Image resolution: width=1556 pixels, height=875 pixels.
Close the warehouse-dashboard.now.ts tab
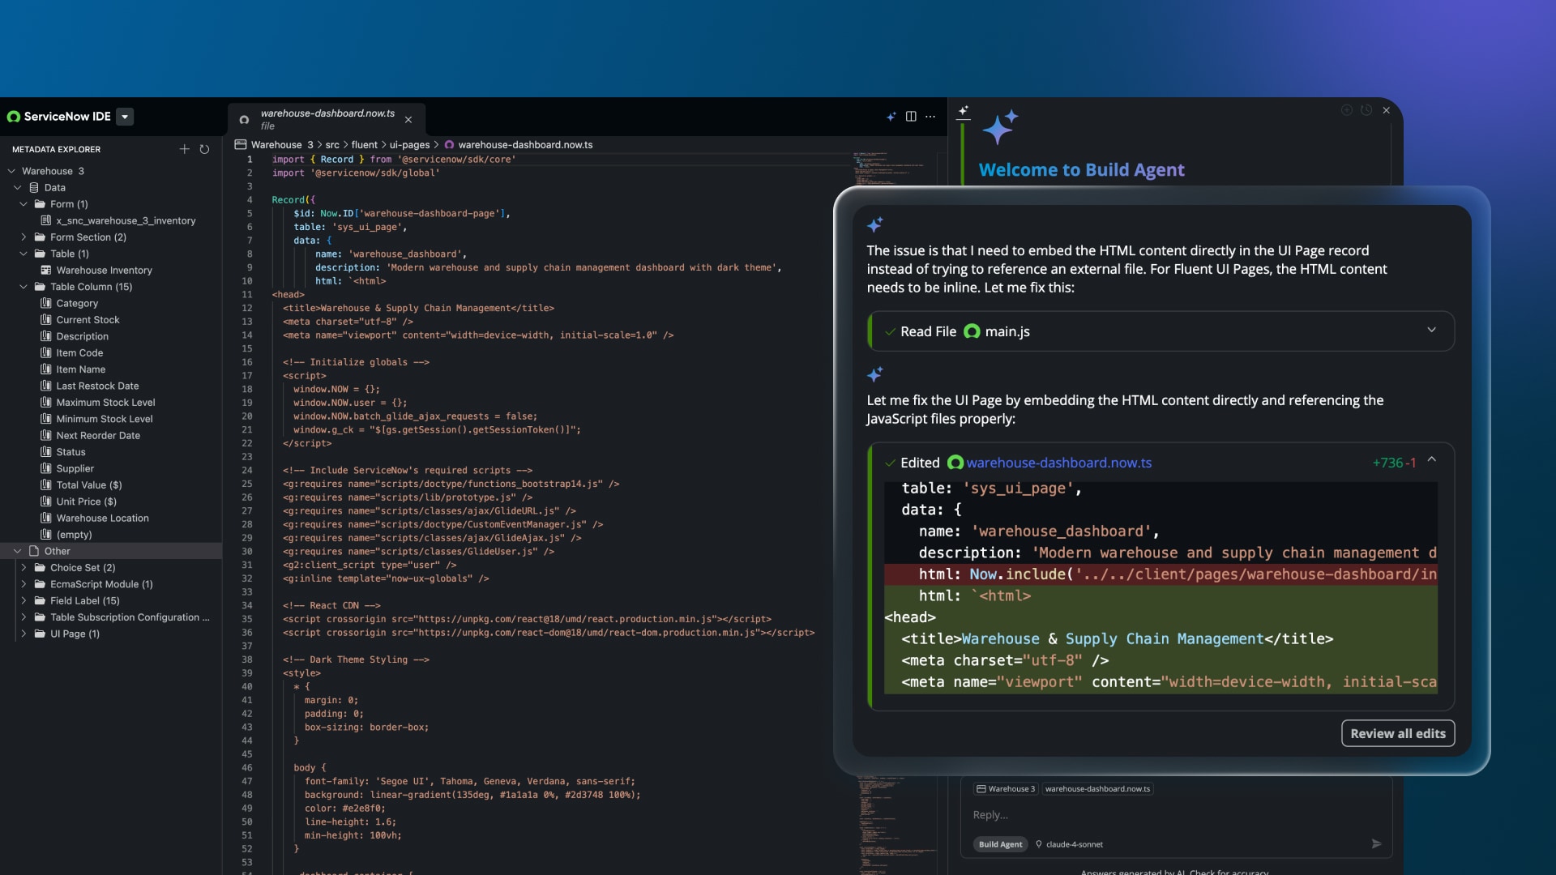(408, 120)
